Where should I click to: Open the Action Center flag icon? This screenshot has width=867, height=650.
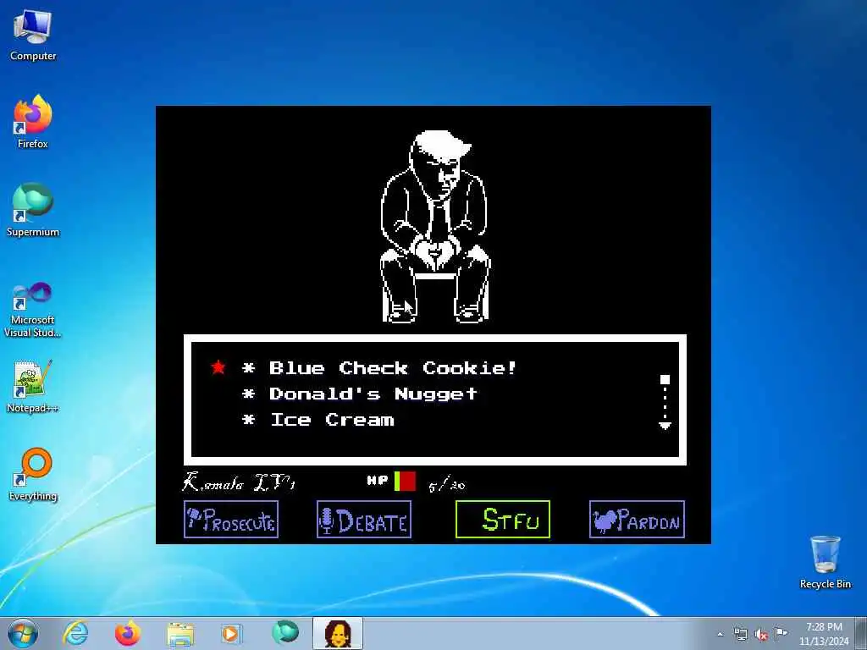[781, 633]
